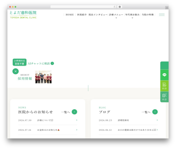The width and height of the screenshot is (176, 149).
Task: Open 院長インタビュー navigation item
Action: 98,14
